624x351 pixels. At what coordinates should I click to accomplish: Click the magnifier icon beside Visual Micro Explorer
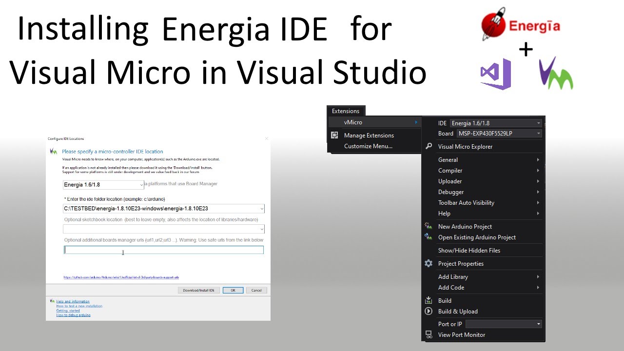[x=429, y=146]
